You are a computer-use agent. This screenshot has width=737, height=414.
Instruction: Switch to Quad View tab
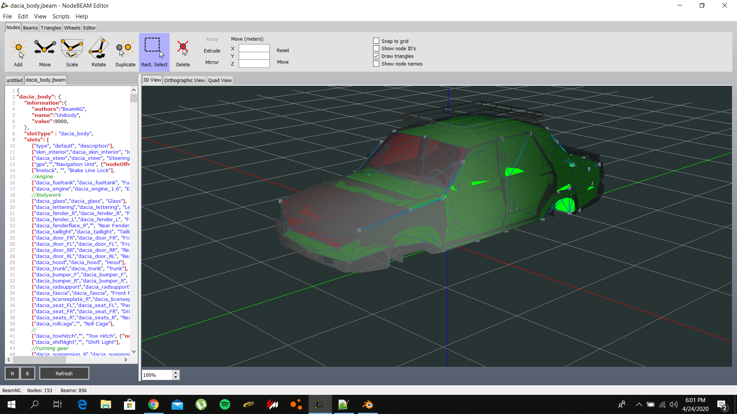[220, 80]
